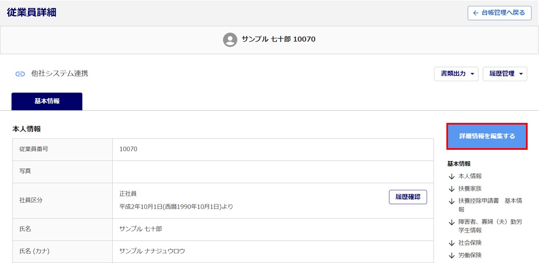
Task: Jump to 労働保険 section link
Action: point(470,255)
